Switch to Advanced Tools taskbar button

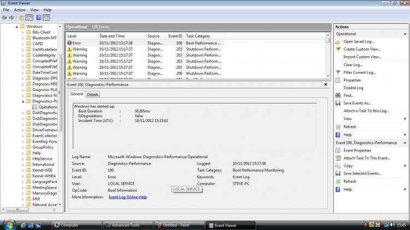coord(128,225)
